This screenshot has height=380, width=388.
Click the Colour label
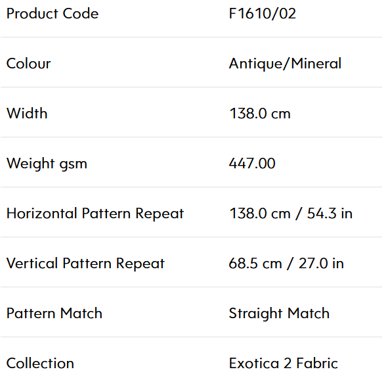tap(28, 63)
